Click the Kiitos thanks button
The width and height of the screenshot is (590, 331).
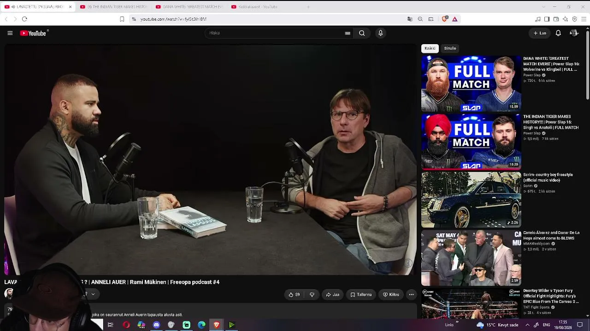click(391, 295)
